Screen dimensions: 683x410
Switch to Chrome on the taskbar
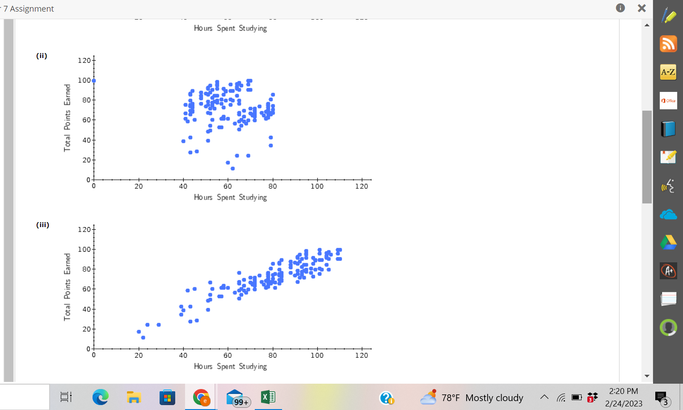pos(201,397)
